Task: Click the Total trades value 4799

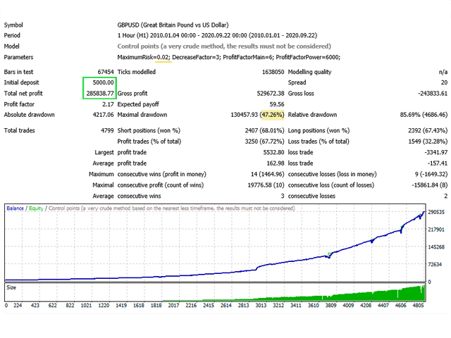Action: tap(107, 130)
